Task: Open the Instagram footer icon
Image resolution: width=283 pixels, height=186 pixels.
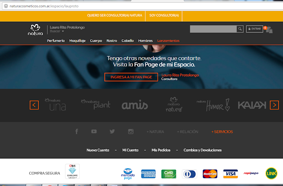Action: coord(131,132)
